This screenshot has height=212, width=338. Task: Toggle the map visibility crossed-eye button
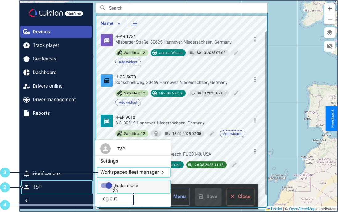(330, 46)
